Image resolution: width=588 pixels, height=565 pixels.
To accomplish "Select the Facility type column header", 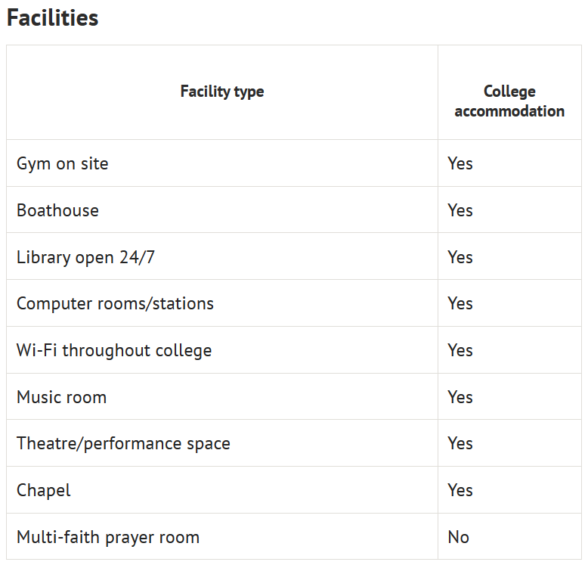I will (222, 92).
